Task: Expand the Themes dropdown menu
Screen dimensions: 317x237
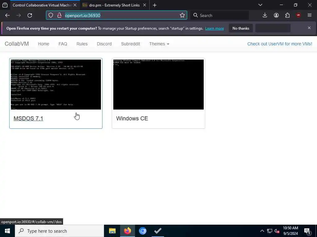Action: pos(159,44)
